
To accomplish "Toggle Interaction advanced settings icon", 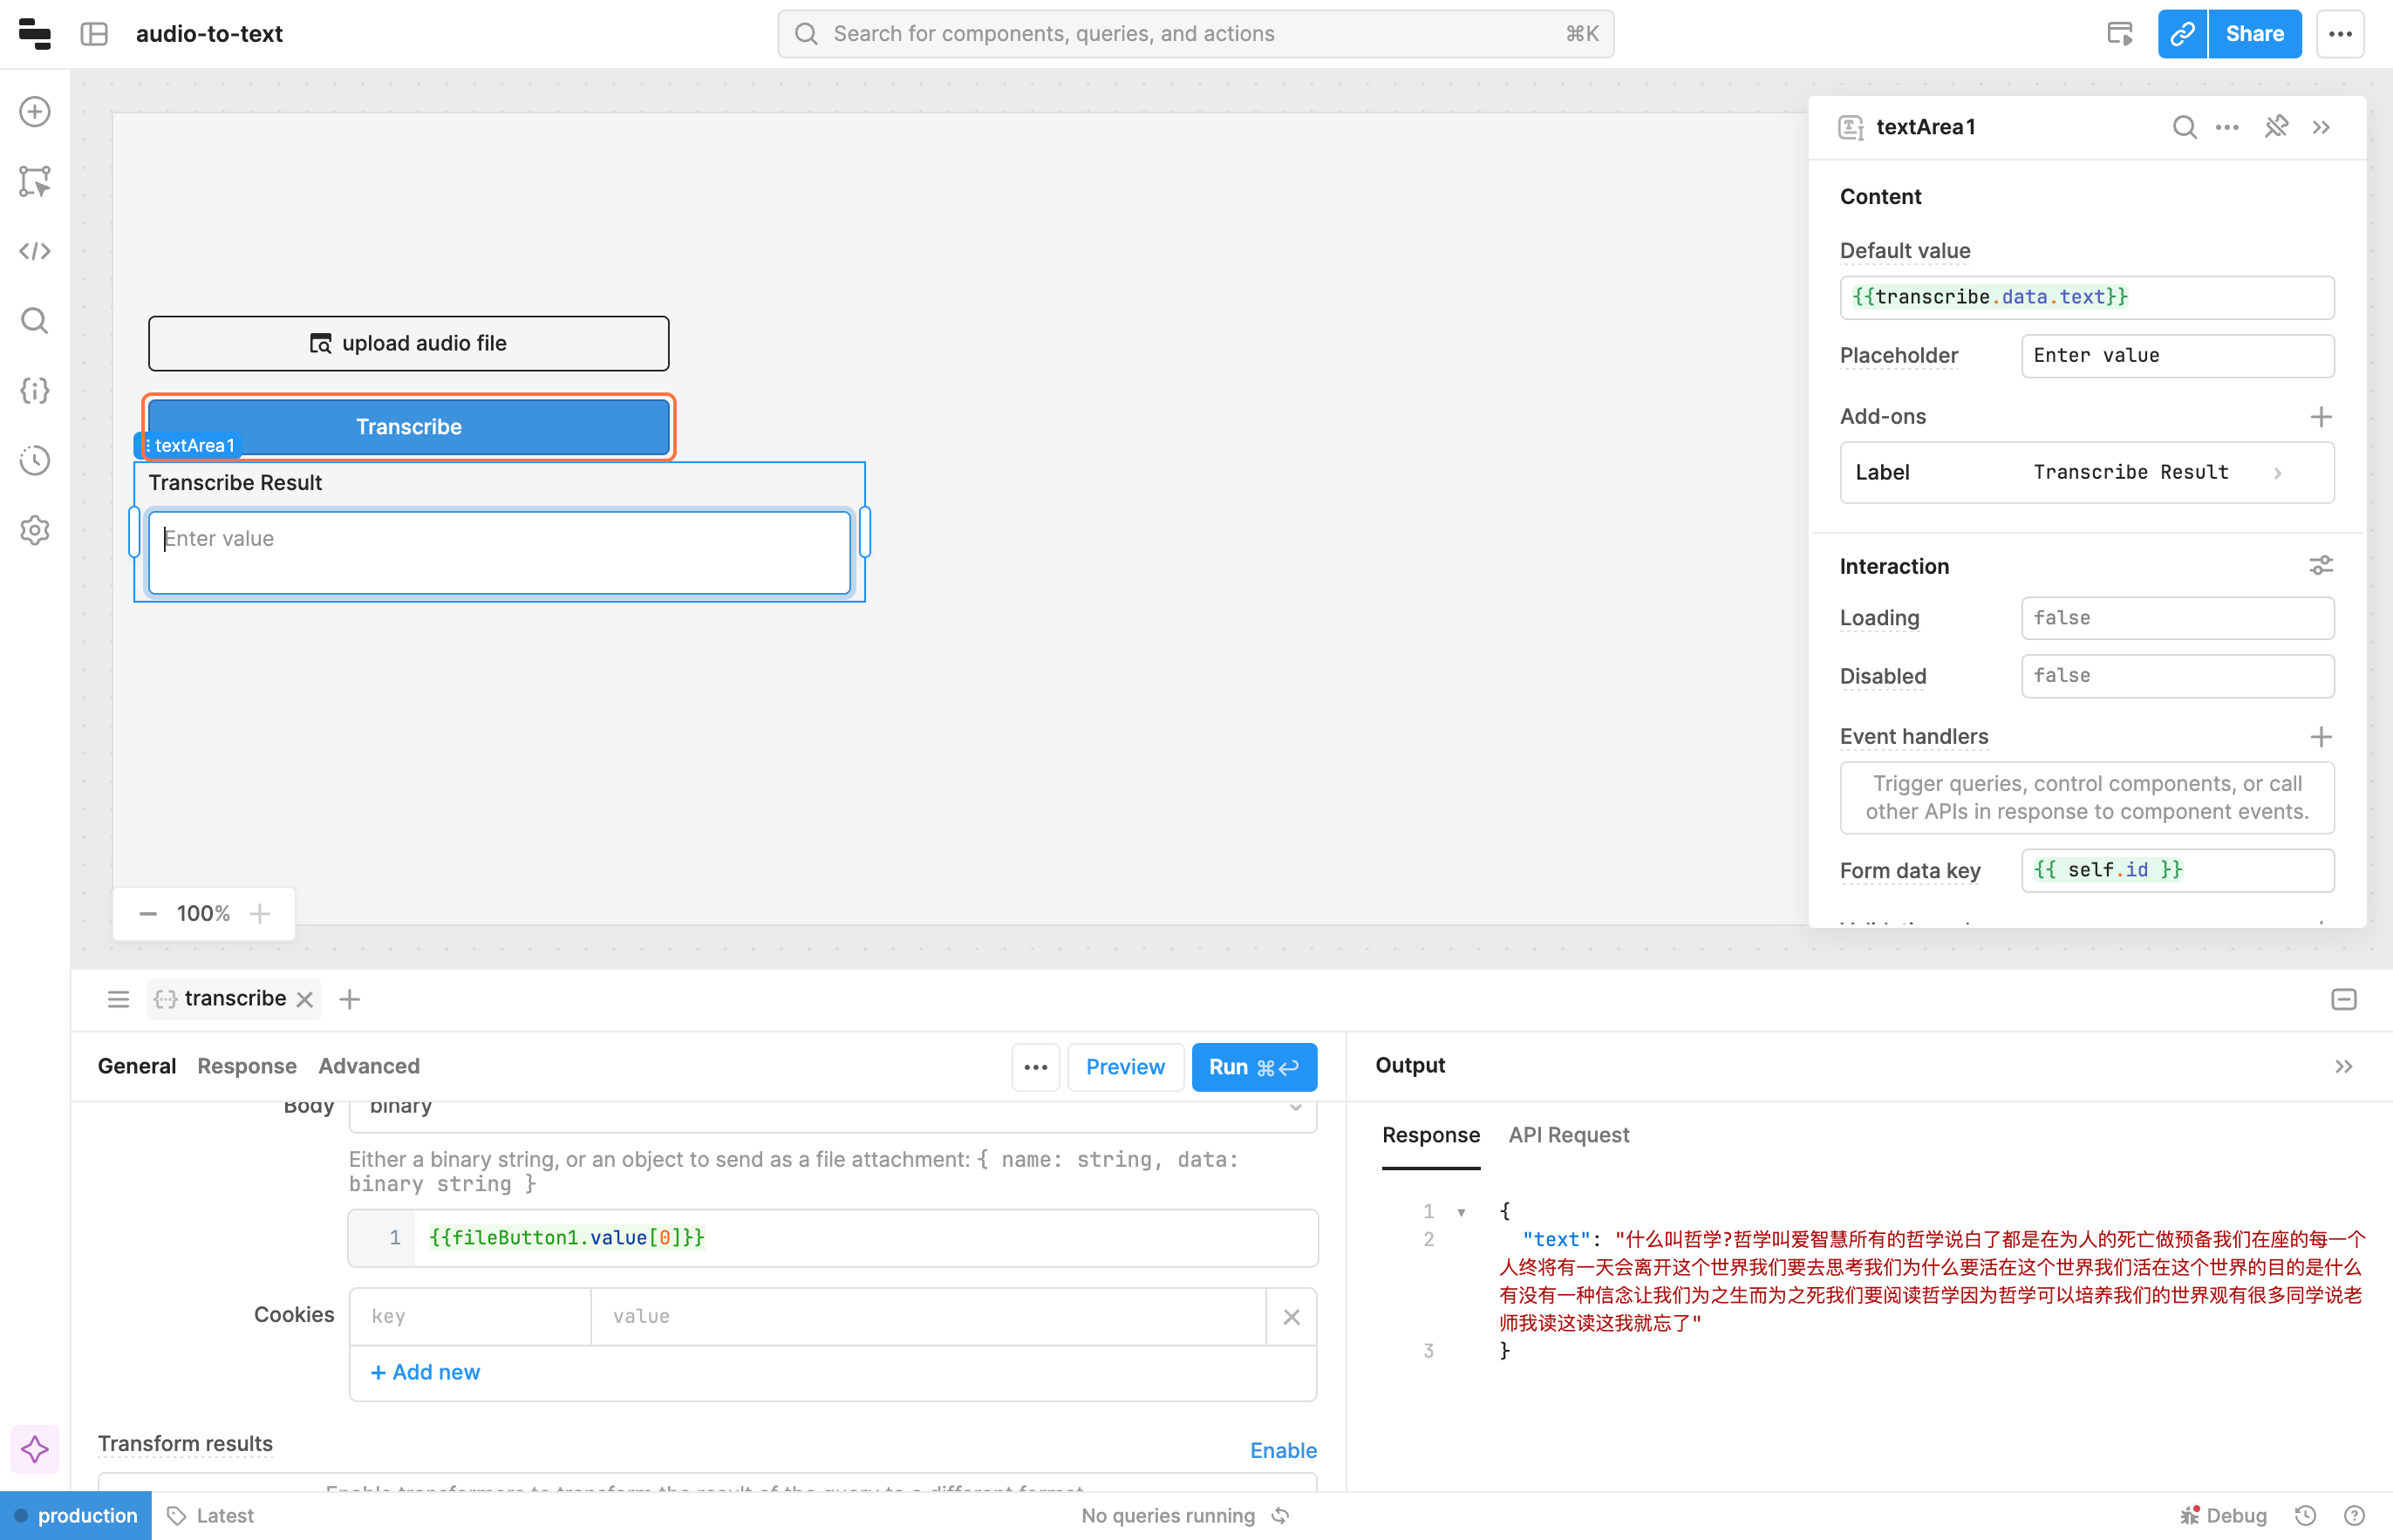I will 2321,566.
